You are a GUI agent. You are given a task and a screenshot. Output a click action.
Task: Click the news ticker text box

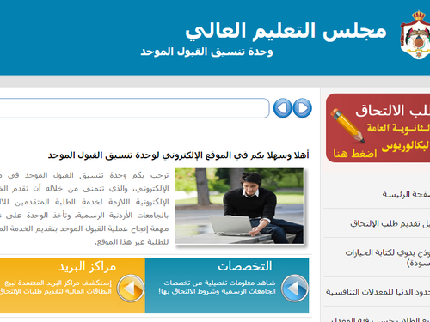point(134,108)
